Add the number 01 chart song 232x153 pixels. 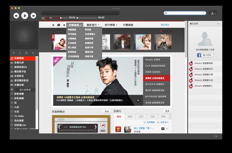167,129
